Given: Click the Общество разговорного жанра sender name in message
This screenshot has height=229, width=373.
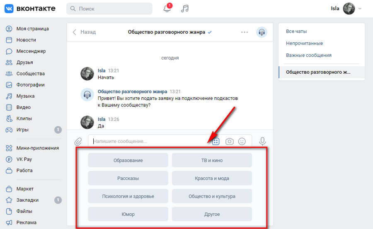Looking at the screenshot, I should [x=133, y=92].
